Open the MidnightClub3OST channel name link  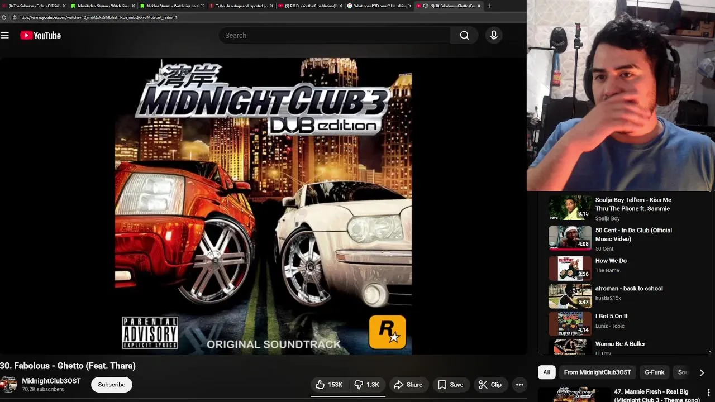51,381
